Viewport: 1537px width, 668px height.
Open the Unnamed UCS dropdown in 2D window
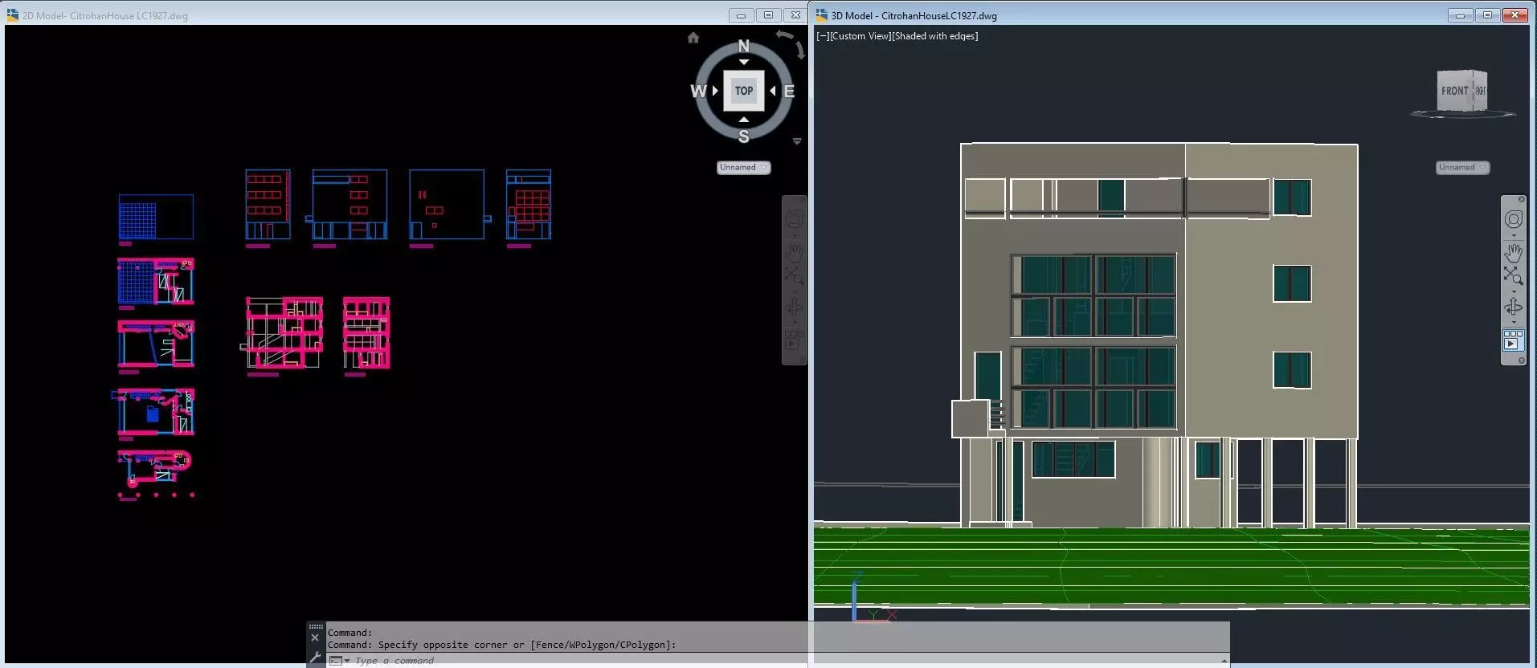[x=743, y=167]
